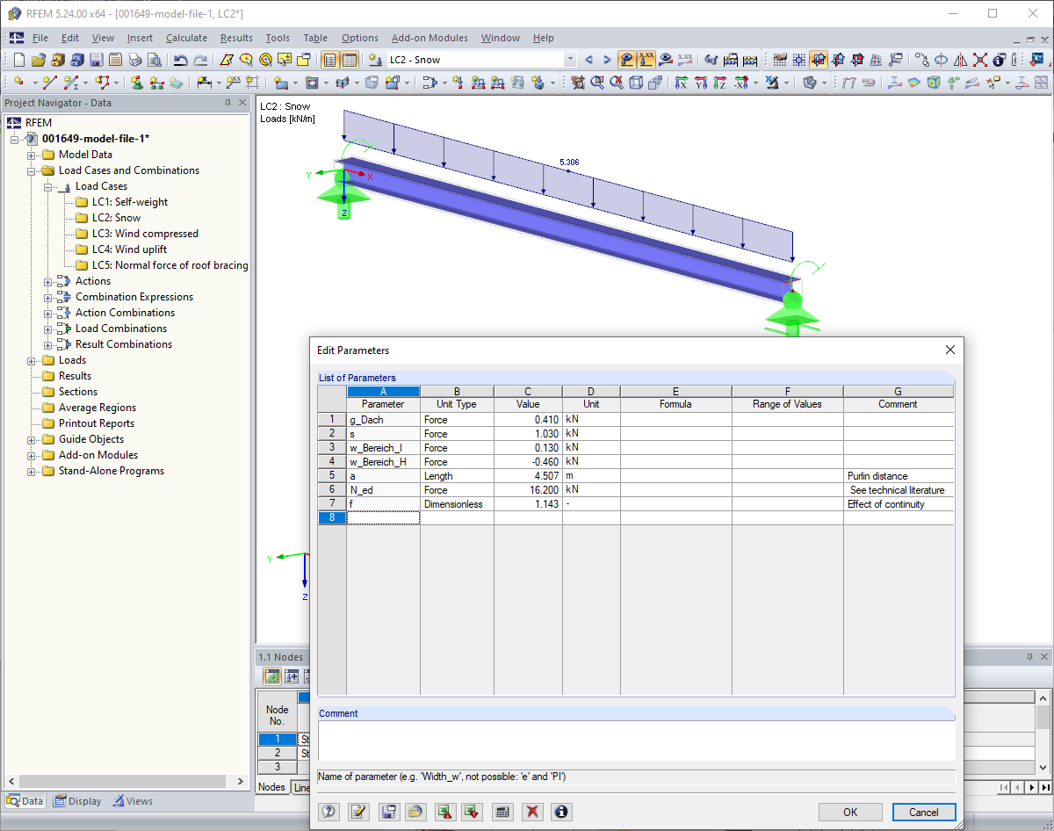Expand the Load Cases and Combinations branch

(x=32, y=170)
